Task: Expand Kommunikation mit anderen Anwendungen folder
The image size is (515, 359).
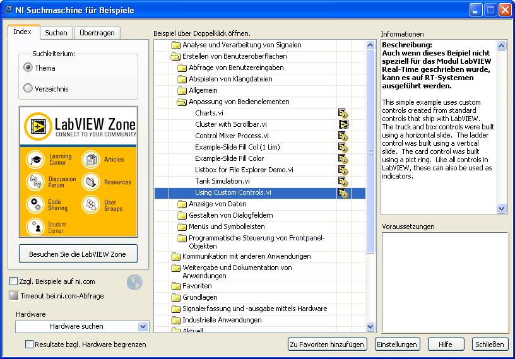Action: 176,257
